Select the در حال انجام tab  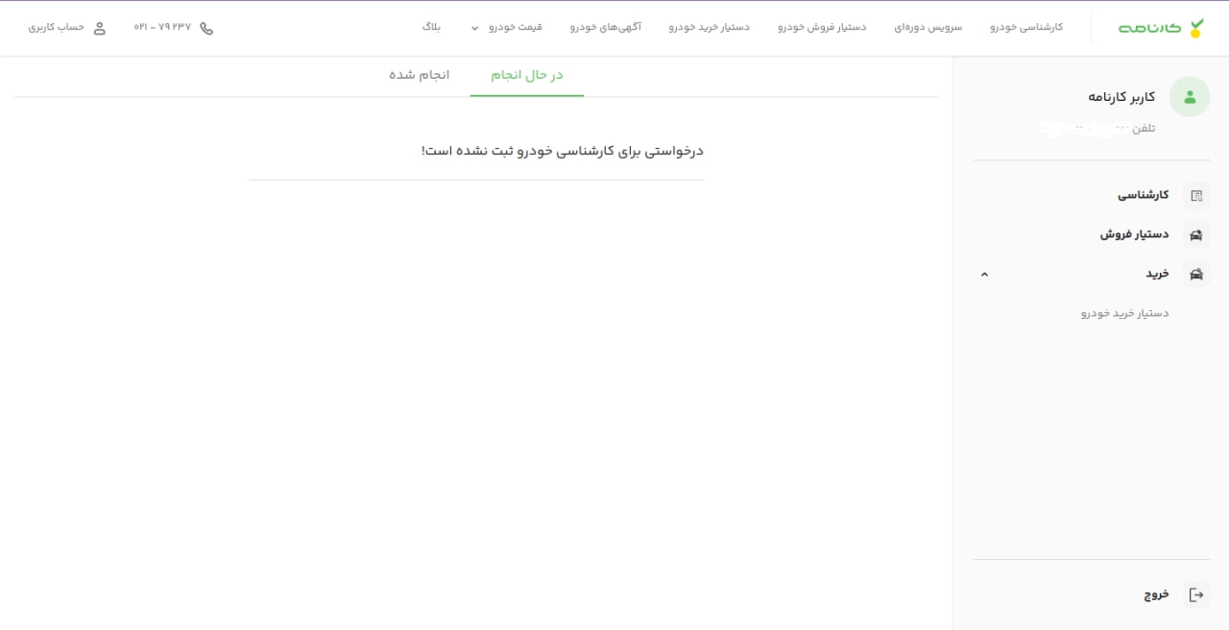pyautogui.click(x=526, y=74)
